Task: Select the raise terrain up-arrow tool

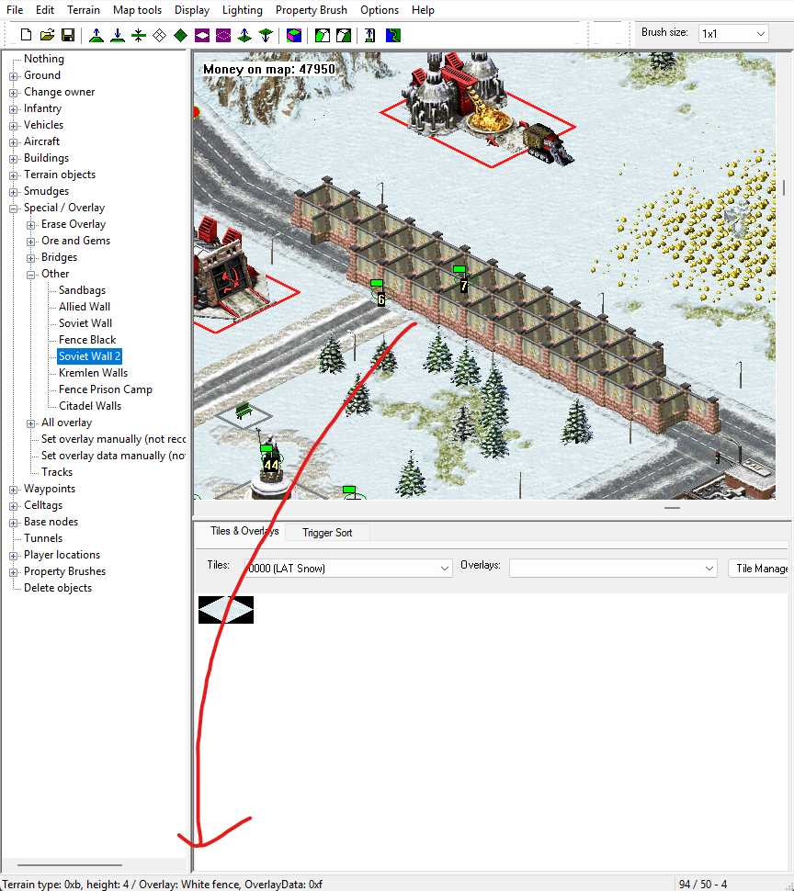Action: coord(96,35)
